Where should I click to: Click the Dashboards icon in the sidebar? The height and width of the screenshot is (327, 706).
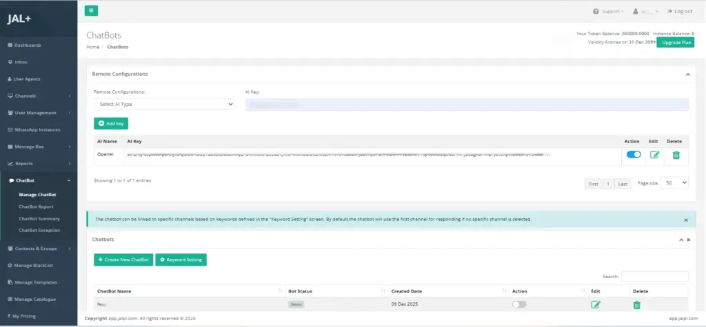(x=10, y=45)
